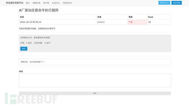Open the 礼品中心 menu item
The width and height of the screenshot is (189, 106).
click(56, 3)
